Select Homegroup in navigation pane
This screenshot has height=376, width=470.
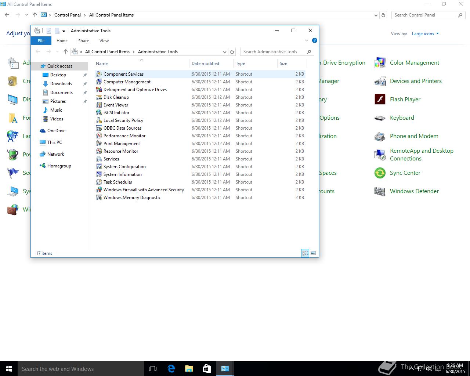pyautogui.click(x=59, y=166)
